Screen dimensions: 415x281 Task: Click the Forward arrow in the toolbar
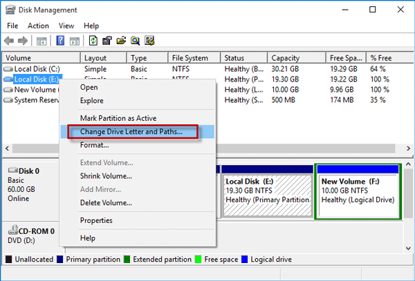point(24,41)
